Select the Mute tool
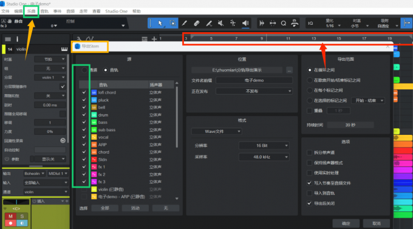The height and width of the screenshot is (229, 413). [x=220, y=23]
